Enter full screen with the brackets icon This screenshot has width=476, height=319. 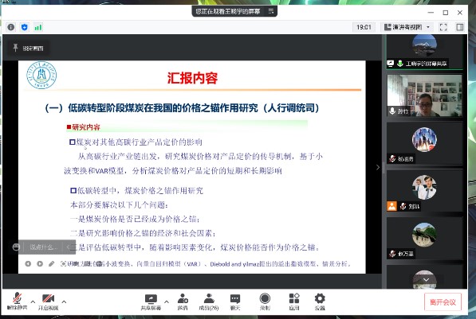tap(443, 27)
